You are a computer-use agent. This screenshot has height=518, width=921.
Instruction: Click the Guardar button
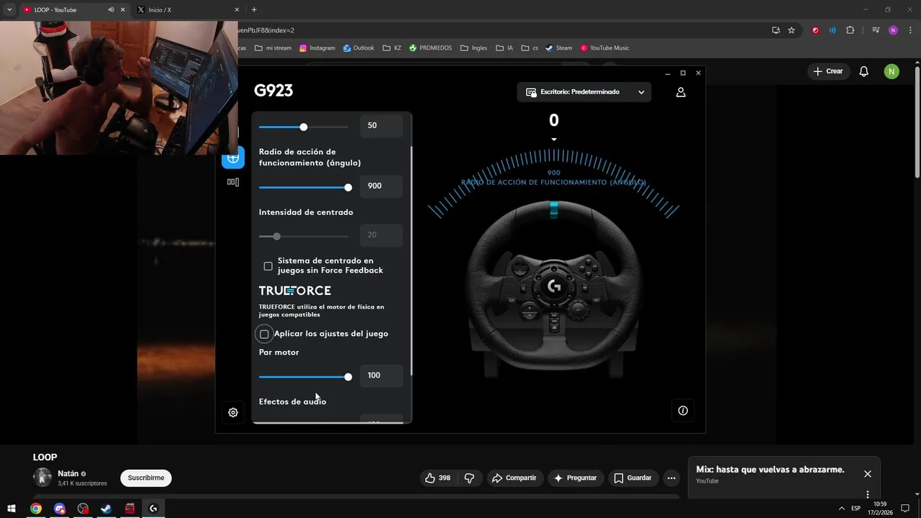click(632, 478)
